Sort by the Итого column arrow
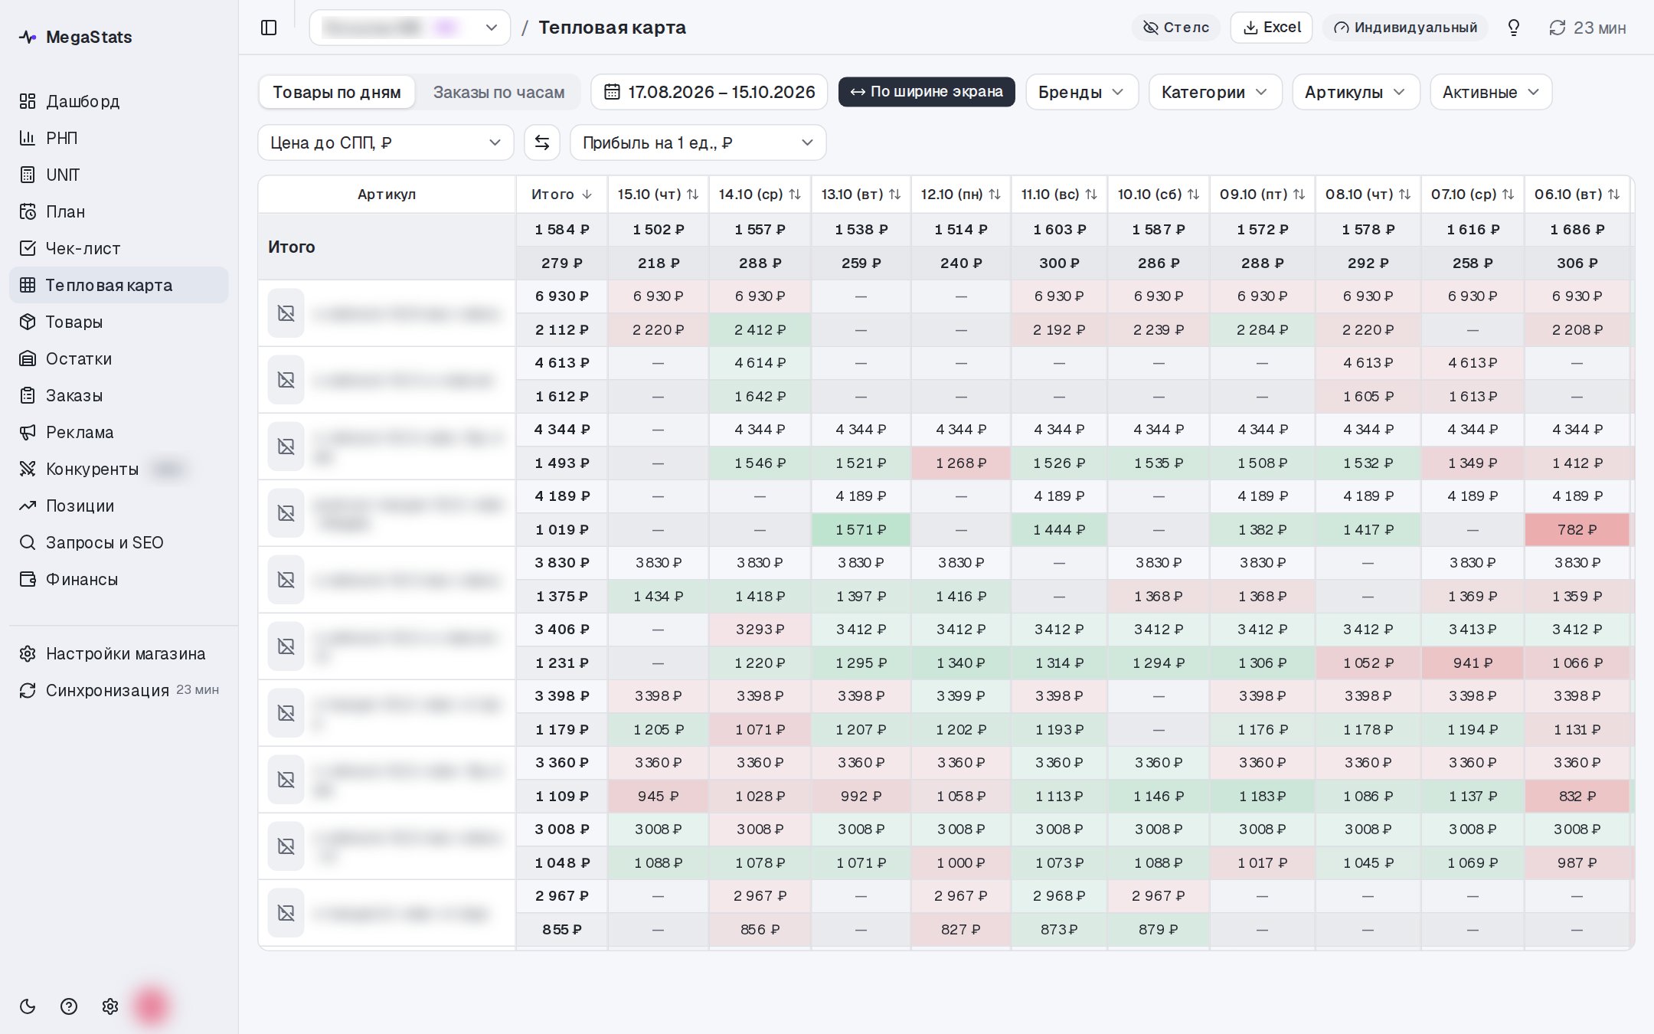1654x1034 pixels. tap(587, 195)
